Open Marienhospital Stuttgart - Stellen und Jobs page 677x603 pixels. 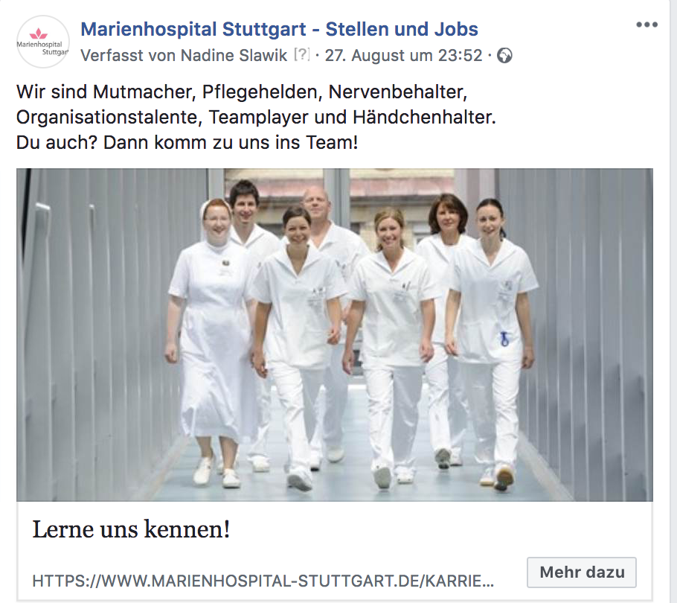click(x=279, y=29)
